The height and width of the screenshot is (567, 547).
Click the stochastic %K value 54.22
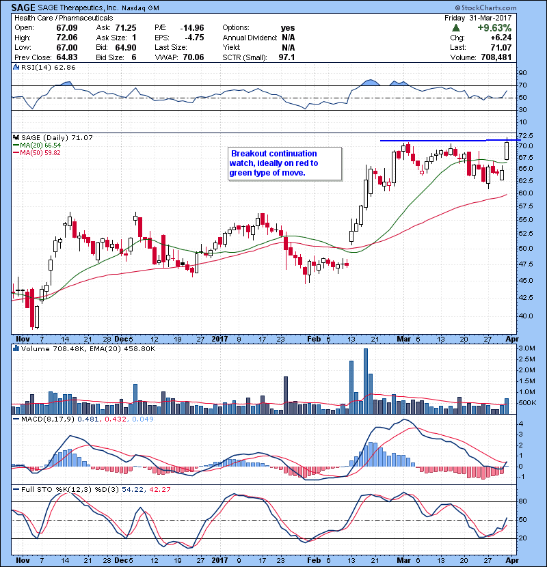[132, 489]
